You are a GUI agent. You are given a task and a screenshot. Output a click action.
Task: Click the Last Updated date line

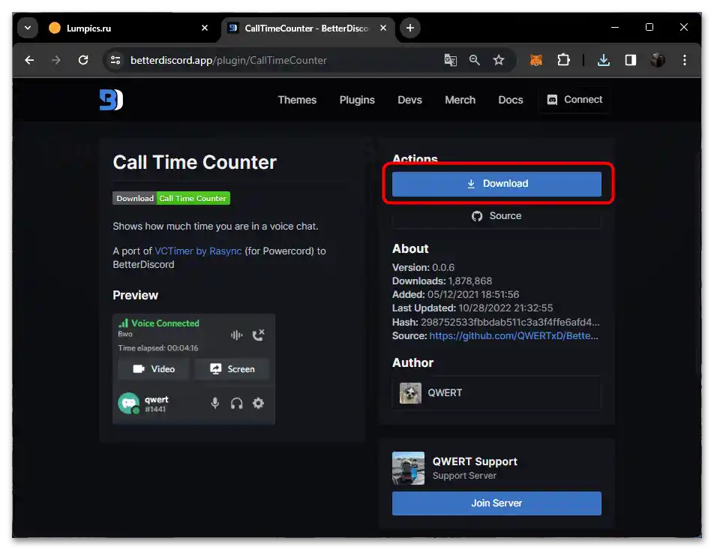point(472,308)
